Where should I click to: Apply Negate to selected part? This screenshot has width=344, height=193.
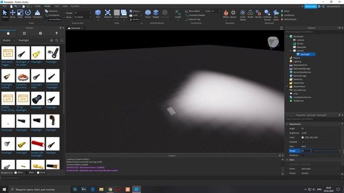[x=156, y=14]
